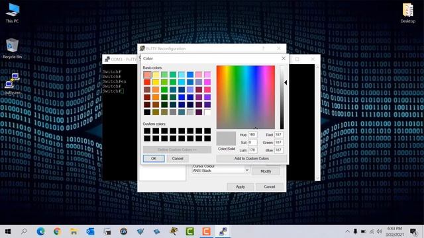Click the Lum value field
Image resolution: width=424 pixels, height=238 pixels.
[252, 150]
